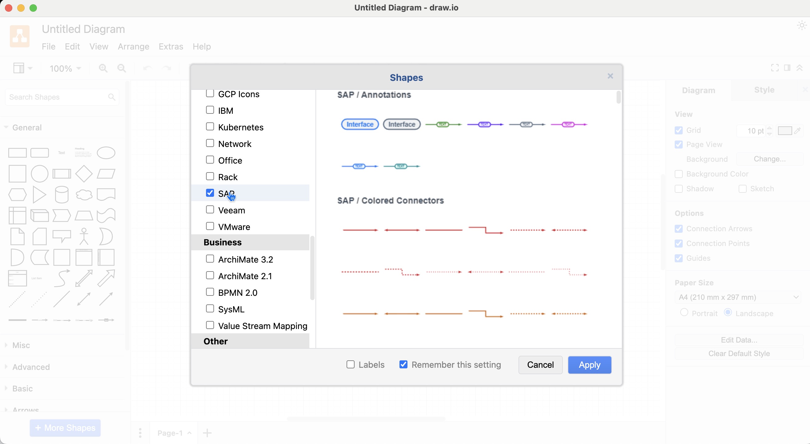
Task: Close the Shapes dialog with the X
Action: [610, 76]
